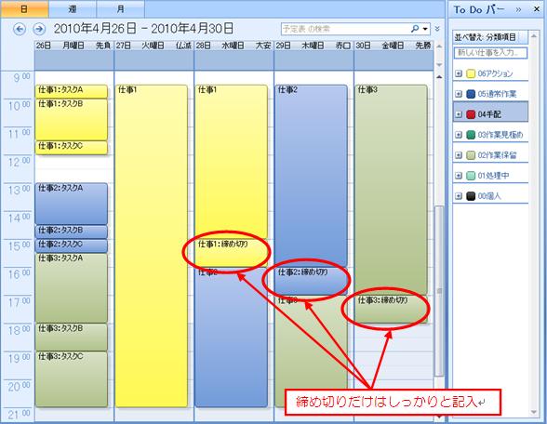Click red swatch of 04手配
The width and height of the screenshot is (547, 424).
tap(471, 114)
